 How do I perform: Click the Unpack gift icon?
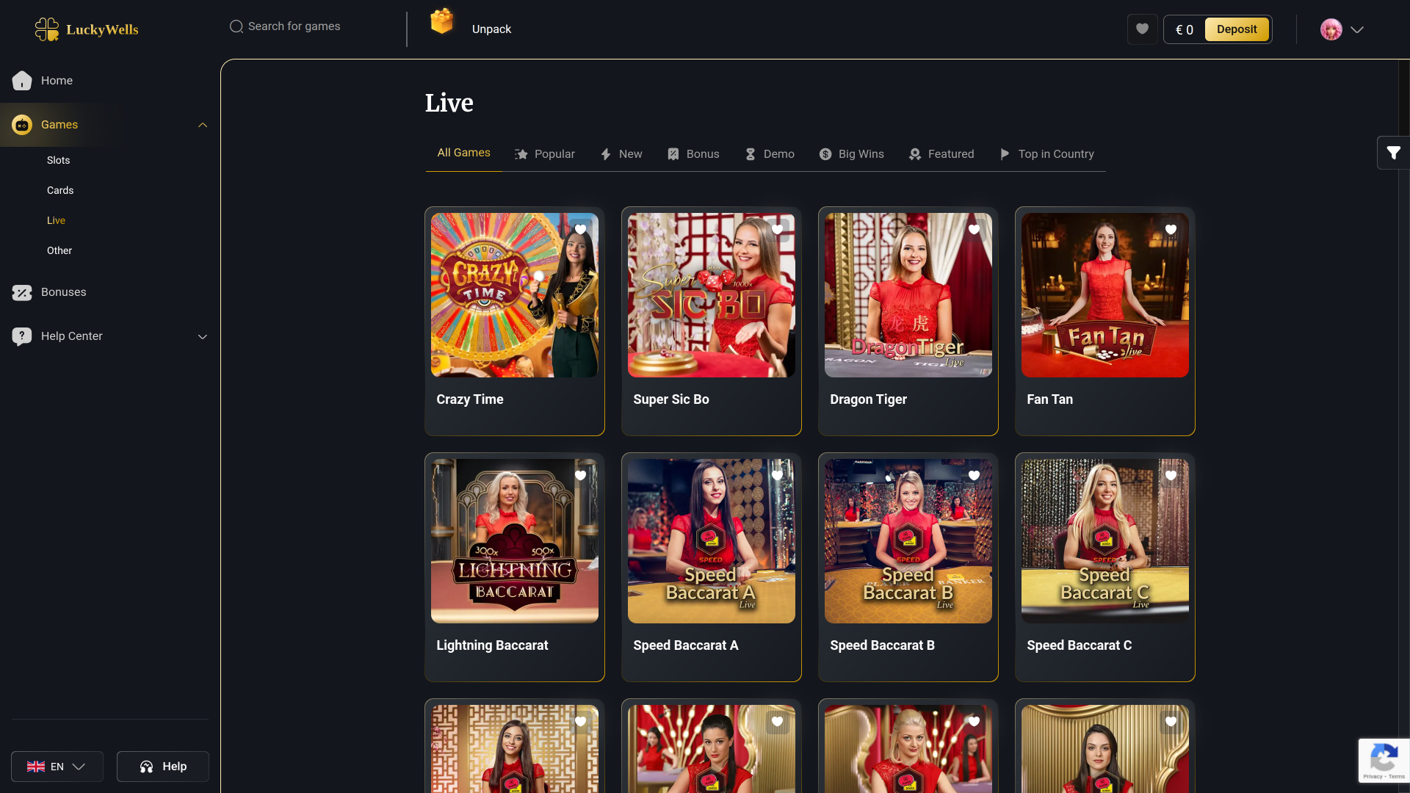tap(442, 22)
